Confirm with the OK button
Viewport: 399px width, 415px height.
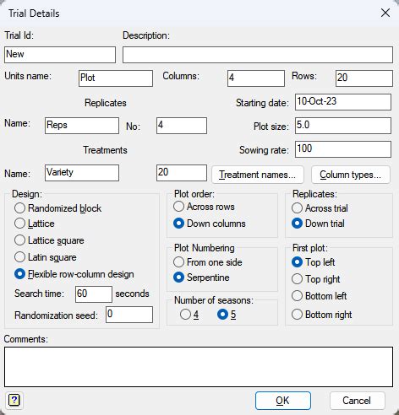[x=283, y=401]
